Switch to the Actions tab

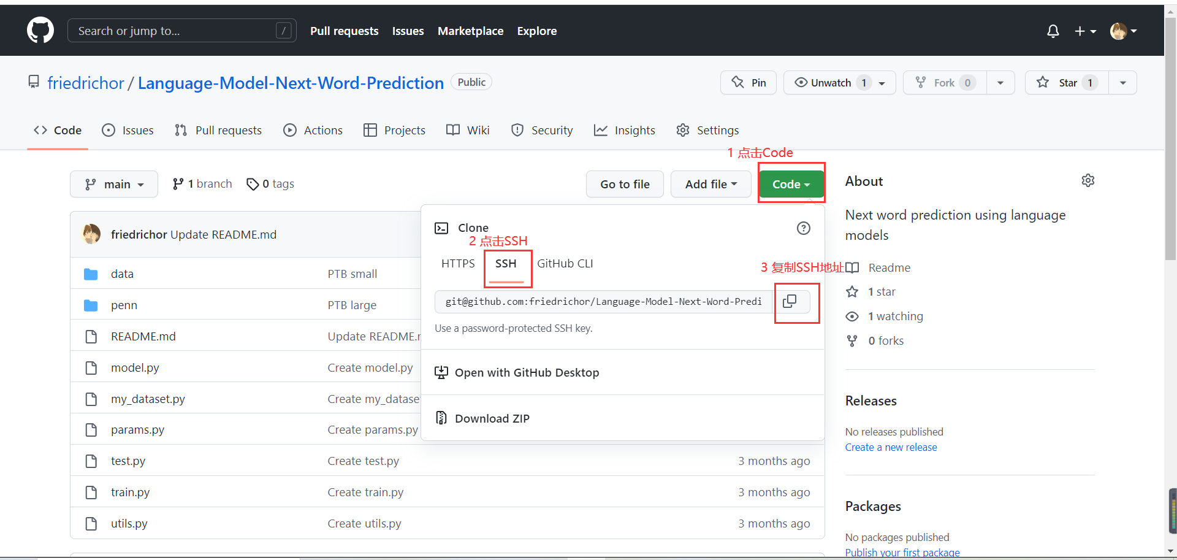pyautogui.click(x=313, y=130)
